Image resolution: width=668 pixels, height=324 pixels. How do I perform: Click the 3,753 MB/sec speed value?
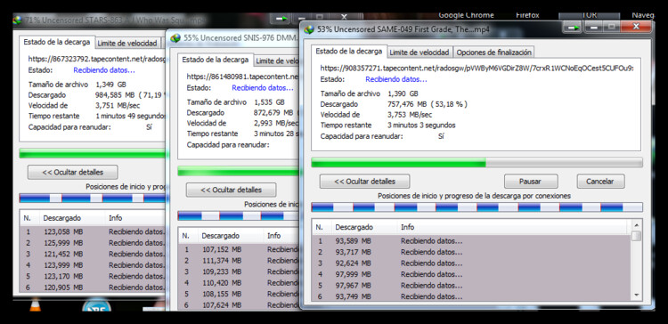pos(410,115)
